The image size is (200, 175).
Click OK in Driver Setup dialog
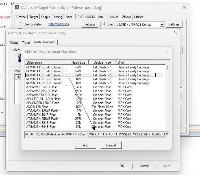[122, 166]
